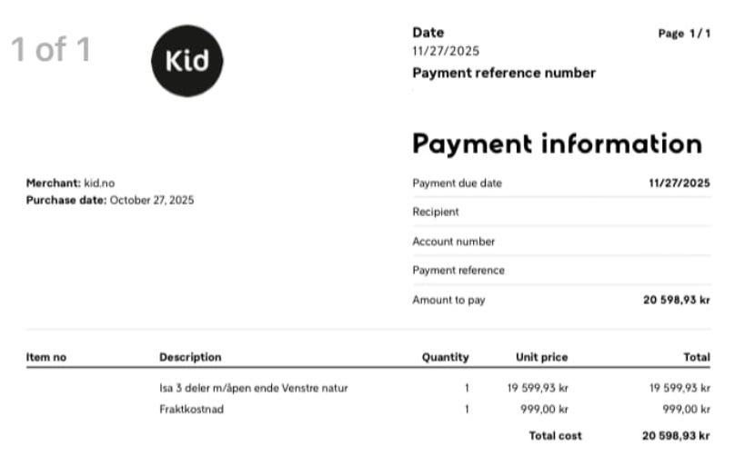Click the 'Item no' column header
Image resolution: width=755 pixels, height=476 pixels.
pos(46,357)
